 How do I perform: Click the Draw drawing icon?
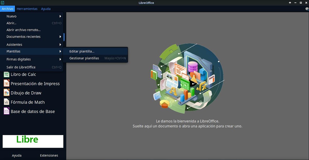point(6,93)
